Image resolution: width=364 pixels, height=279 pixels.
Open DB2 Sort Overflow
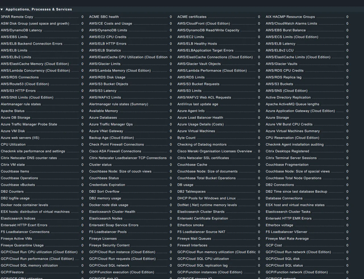coord(104,192)
